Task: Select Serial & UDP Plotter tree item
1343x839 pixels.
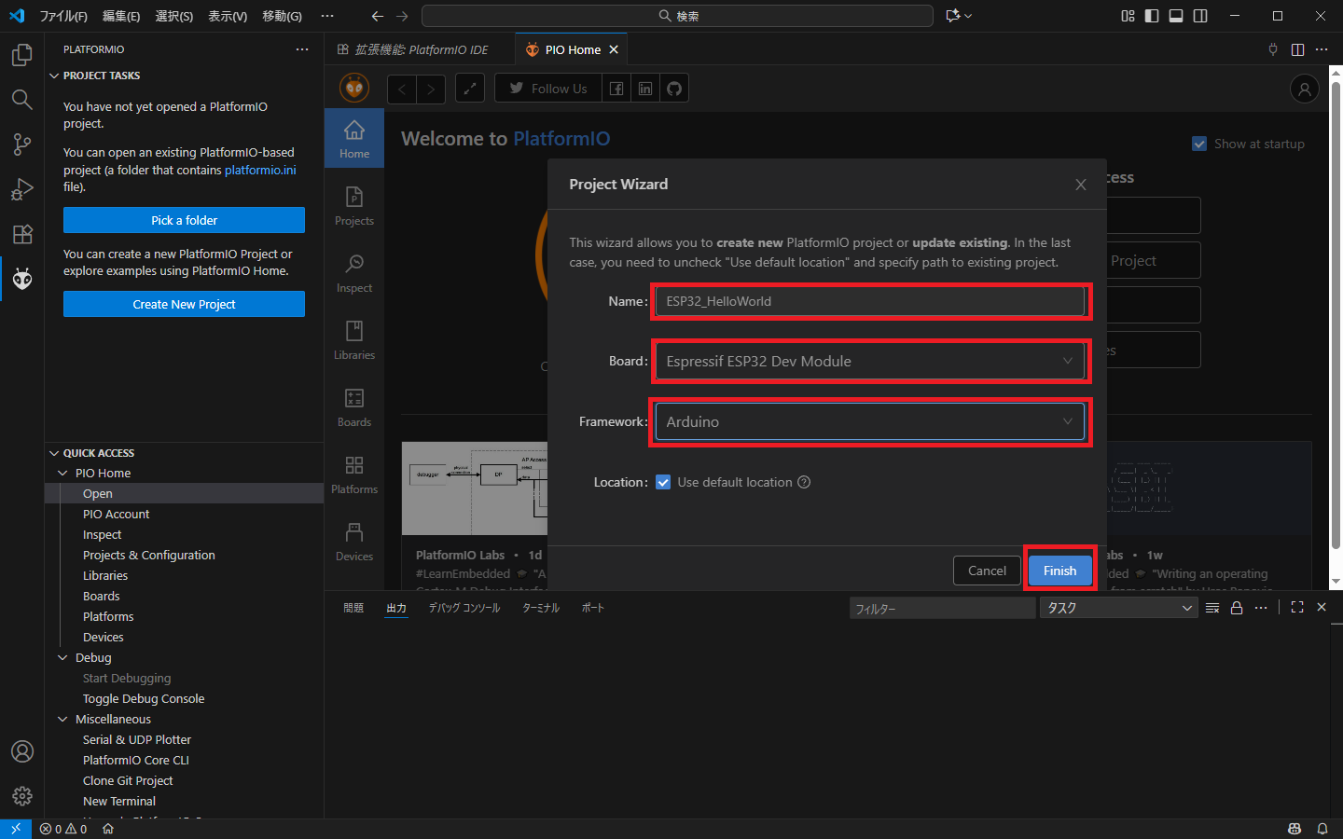Action: point(137,740)
